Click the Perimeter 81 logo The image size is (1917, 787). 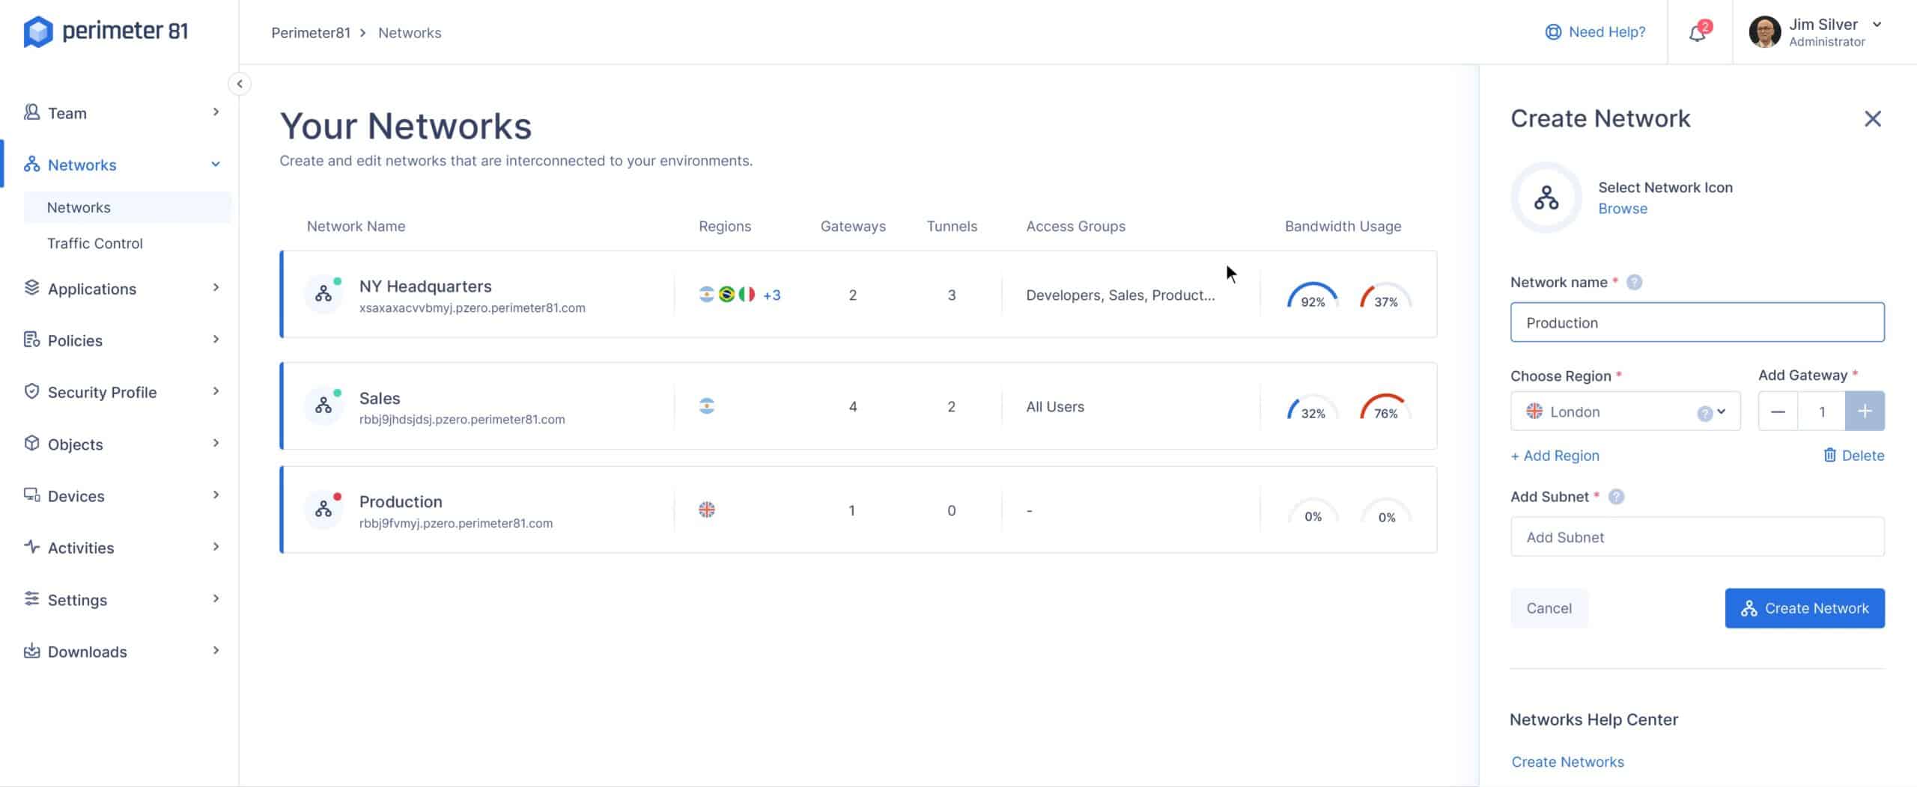pyautogui.click(x=106, y=31)
